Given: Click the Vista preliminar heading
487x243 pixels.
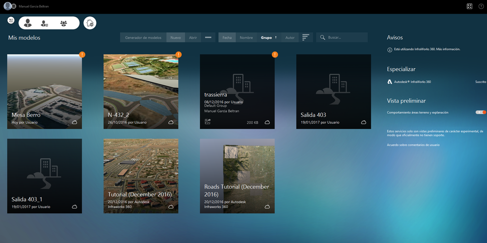Looking at the screenshot, I should (406, 101).
